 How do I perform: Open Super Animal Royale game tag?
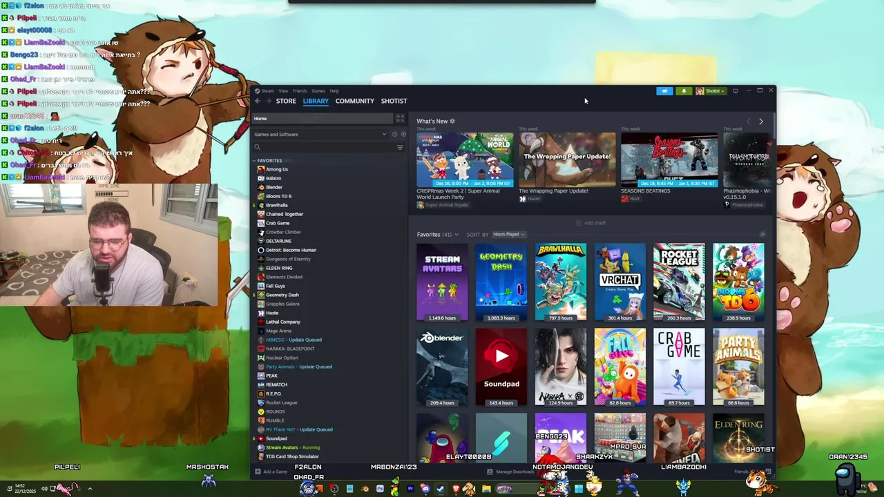pyautogui.click(x=442, y=205)
